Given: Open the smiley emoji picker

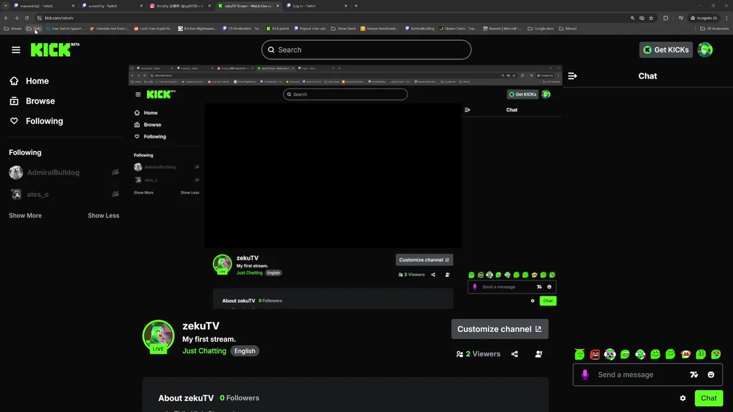Looking at the screenshot, I should (711, 375).
